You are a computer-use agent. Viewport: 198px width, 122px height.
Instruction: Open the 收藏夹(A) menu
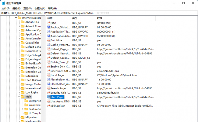[x=40, y=8]
